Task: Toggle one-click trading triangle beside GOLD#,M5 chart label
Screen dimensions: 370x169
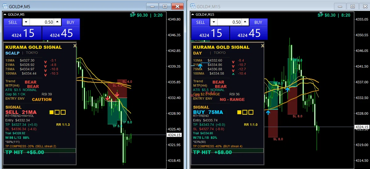Action: tap(5, 14)
